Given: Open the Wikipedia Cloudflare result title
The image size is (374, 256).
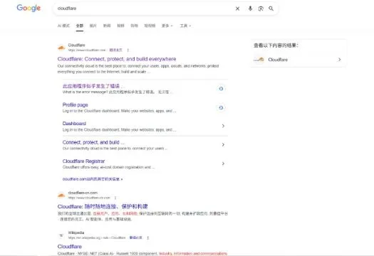Looking at the screenshot, I should click(70, 247).
